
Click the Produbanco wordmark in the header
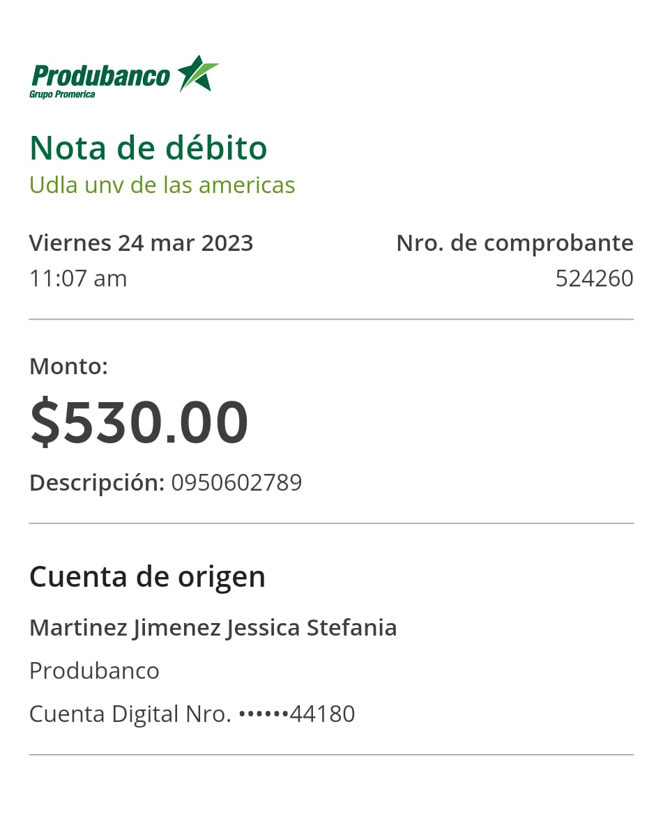pos(101,75)
